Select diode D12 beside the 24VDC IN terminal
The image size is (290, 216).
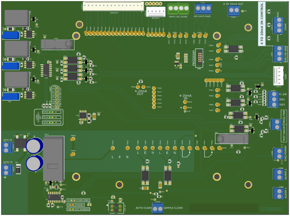click(x=18, y=169)
